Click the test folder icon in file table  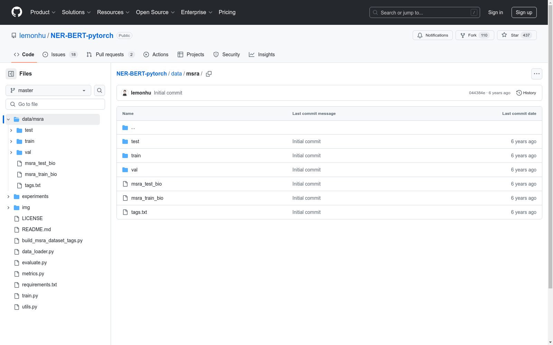point(125,141)
